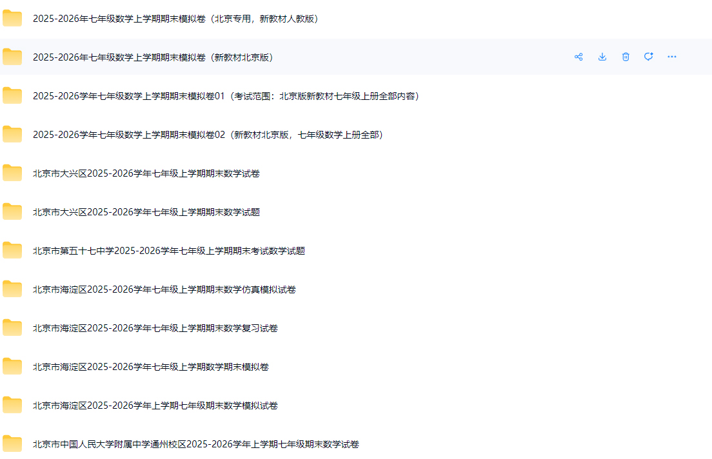
Task: Open 中国人民大学附属中学通州校区 期末数学试卷 folder name
Action: click(x=196, y=444)
